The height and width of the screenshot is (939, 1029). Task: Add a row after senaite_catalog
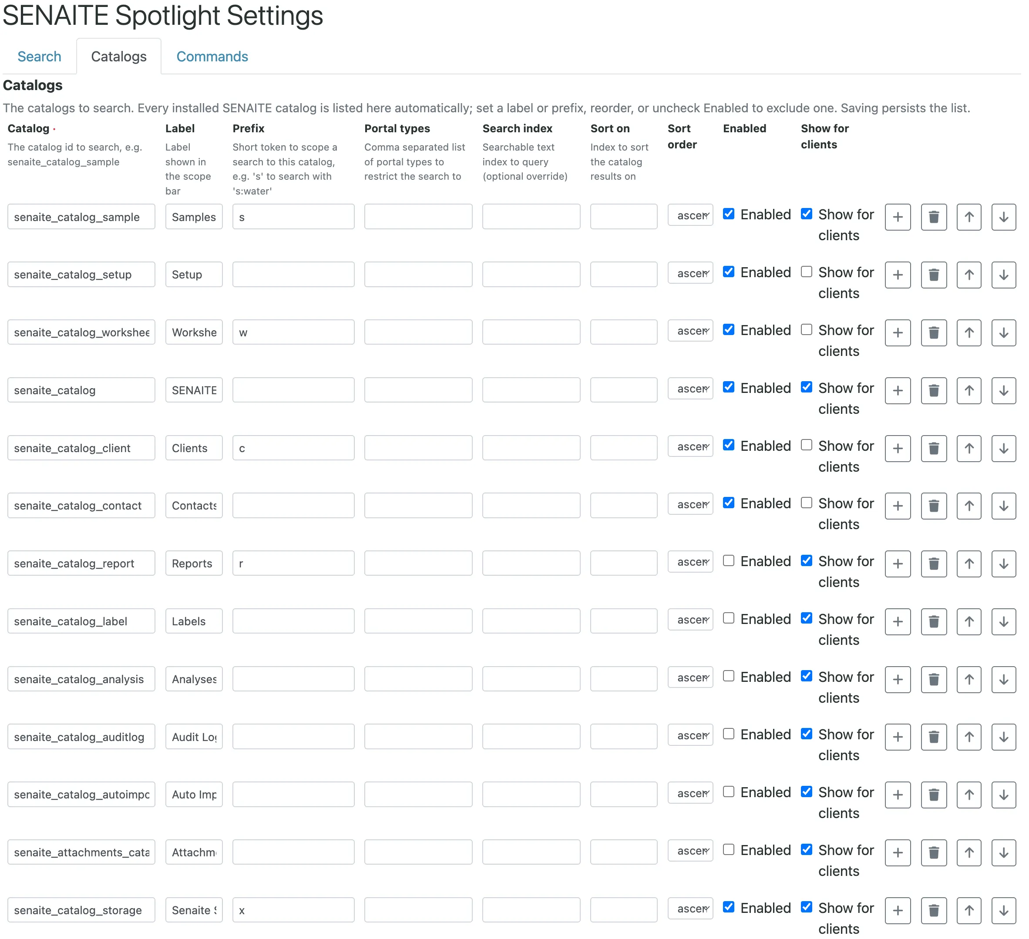pos(898,390)
